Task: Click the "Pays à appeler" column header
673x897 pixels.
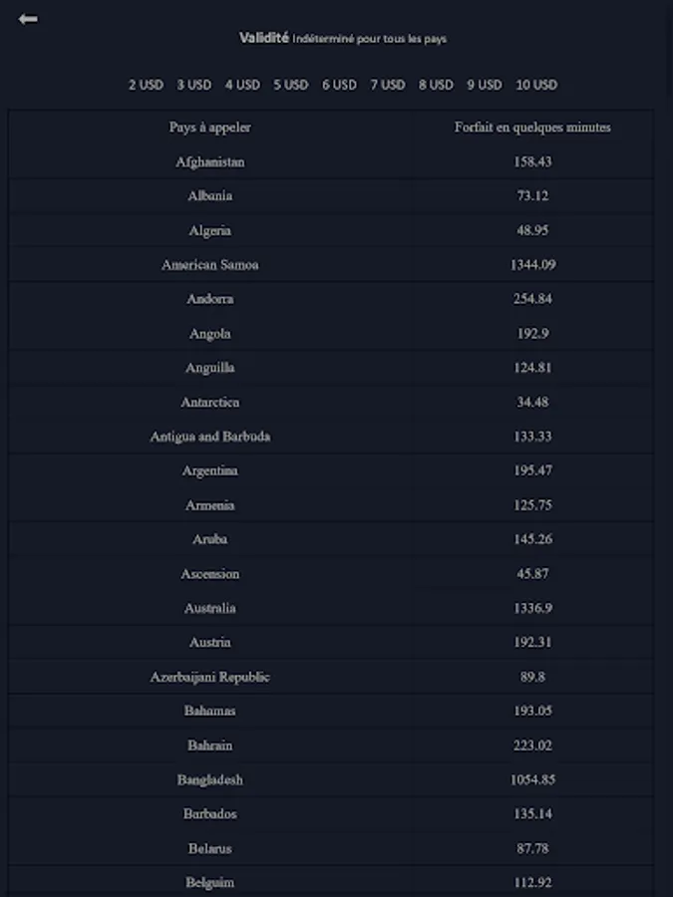Action: (210, 128)
